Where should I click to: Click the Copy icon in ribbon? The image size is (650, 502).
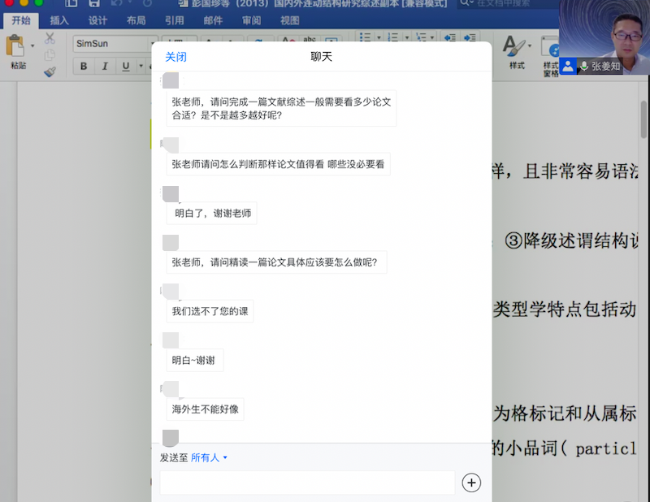coord(50,55)
